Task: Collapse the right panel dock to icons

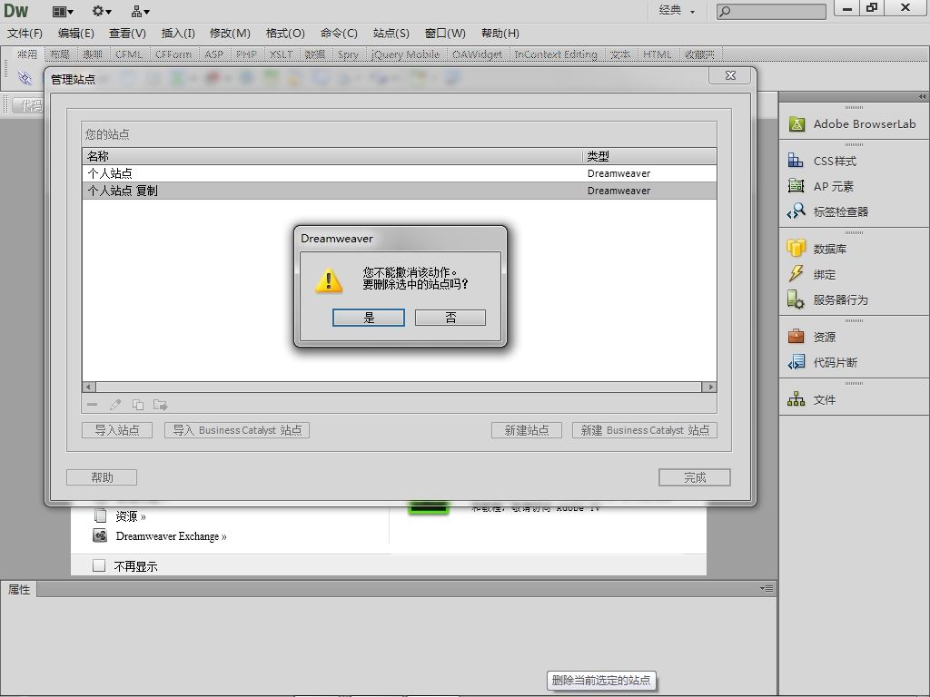Action: [922, 96]
